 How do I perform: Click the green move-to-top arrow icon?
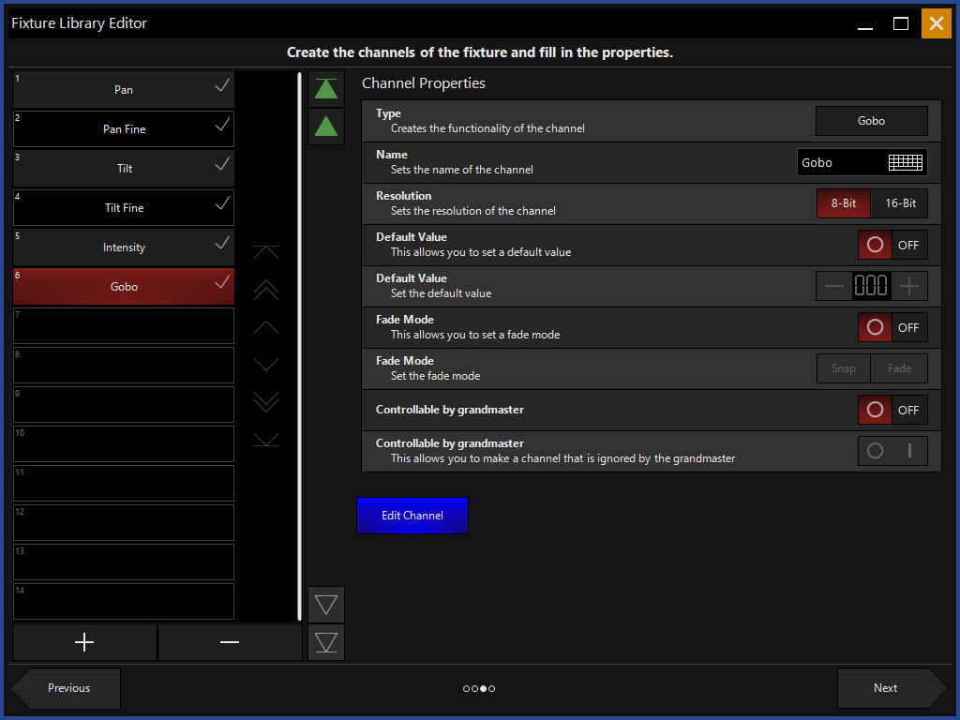click(326, 89)
